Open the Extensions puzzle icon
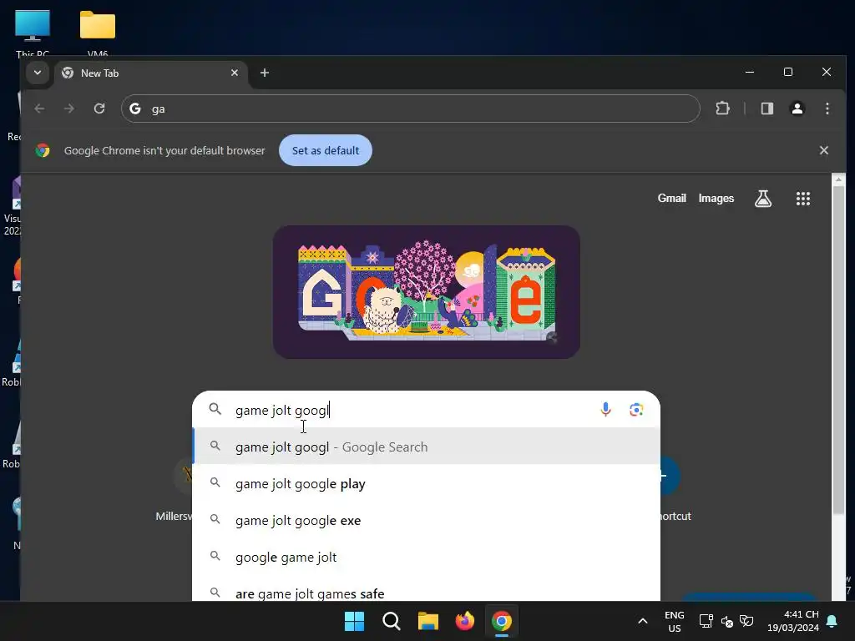 tap(722, 109)
